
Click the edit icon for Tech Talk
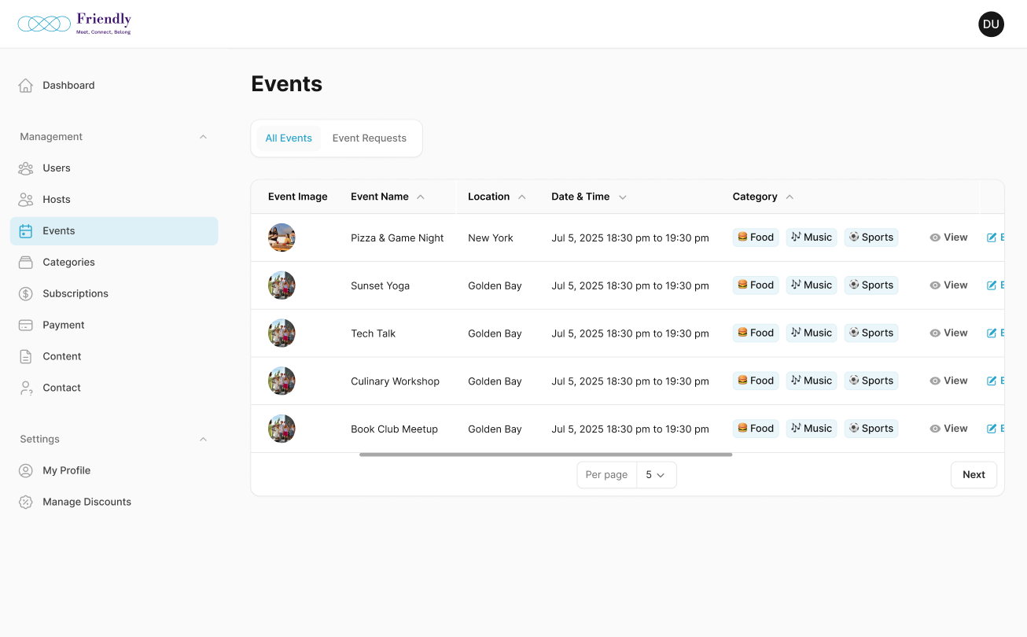point(992,333)
